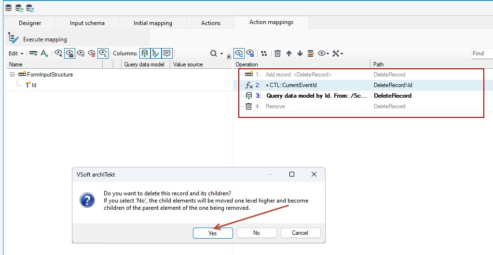
Task: Click the add record icon with green plus
Action: pyautogui.click(x=33, y=53)
